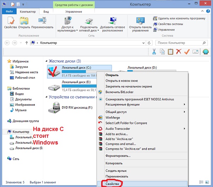
Task: Click the search magnifier icon
Action: pyautogui.click(x=204, y=43)
